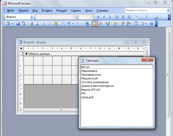The image size is (173, 136).
Task: Apply the fill color bucket
Action: (x=136, y=17)
